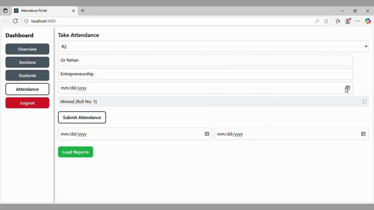Open the Copilot sidebar icon
This screenshot has width=374, height=210.
(x=368, y=21)
